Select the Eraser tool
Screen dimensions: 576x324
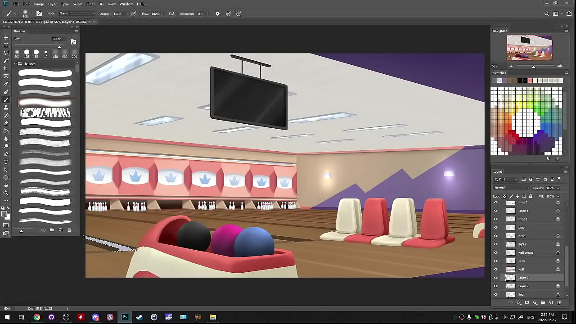[6, 123]
